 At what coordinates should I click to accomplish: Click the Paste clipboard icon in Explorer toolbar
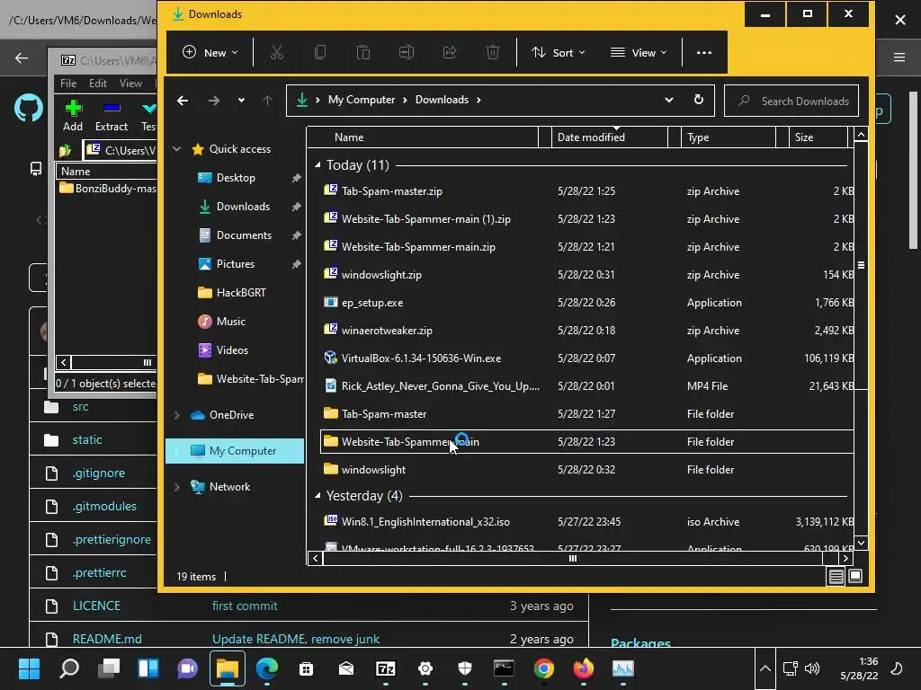click(x=363, y=53)
